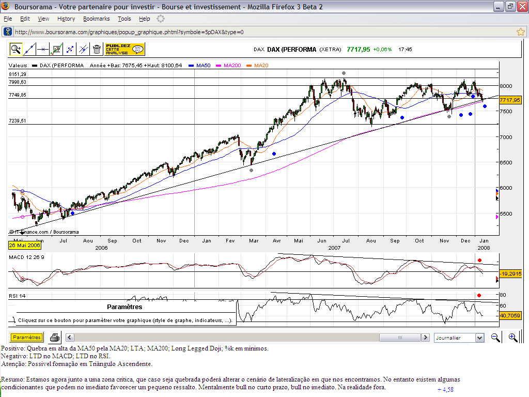The height and width of the screenshot is (397, 529).
Task: Open the Bookmarks menu
Action: [97, 19]
